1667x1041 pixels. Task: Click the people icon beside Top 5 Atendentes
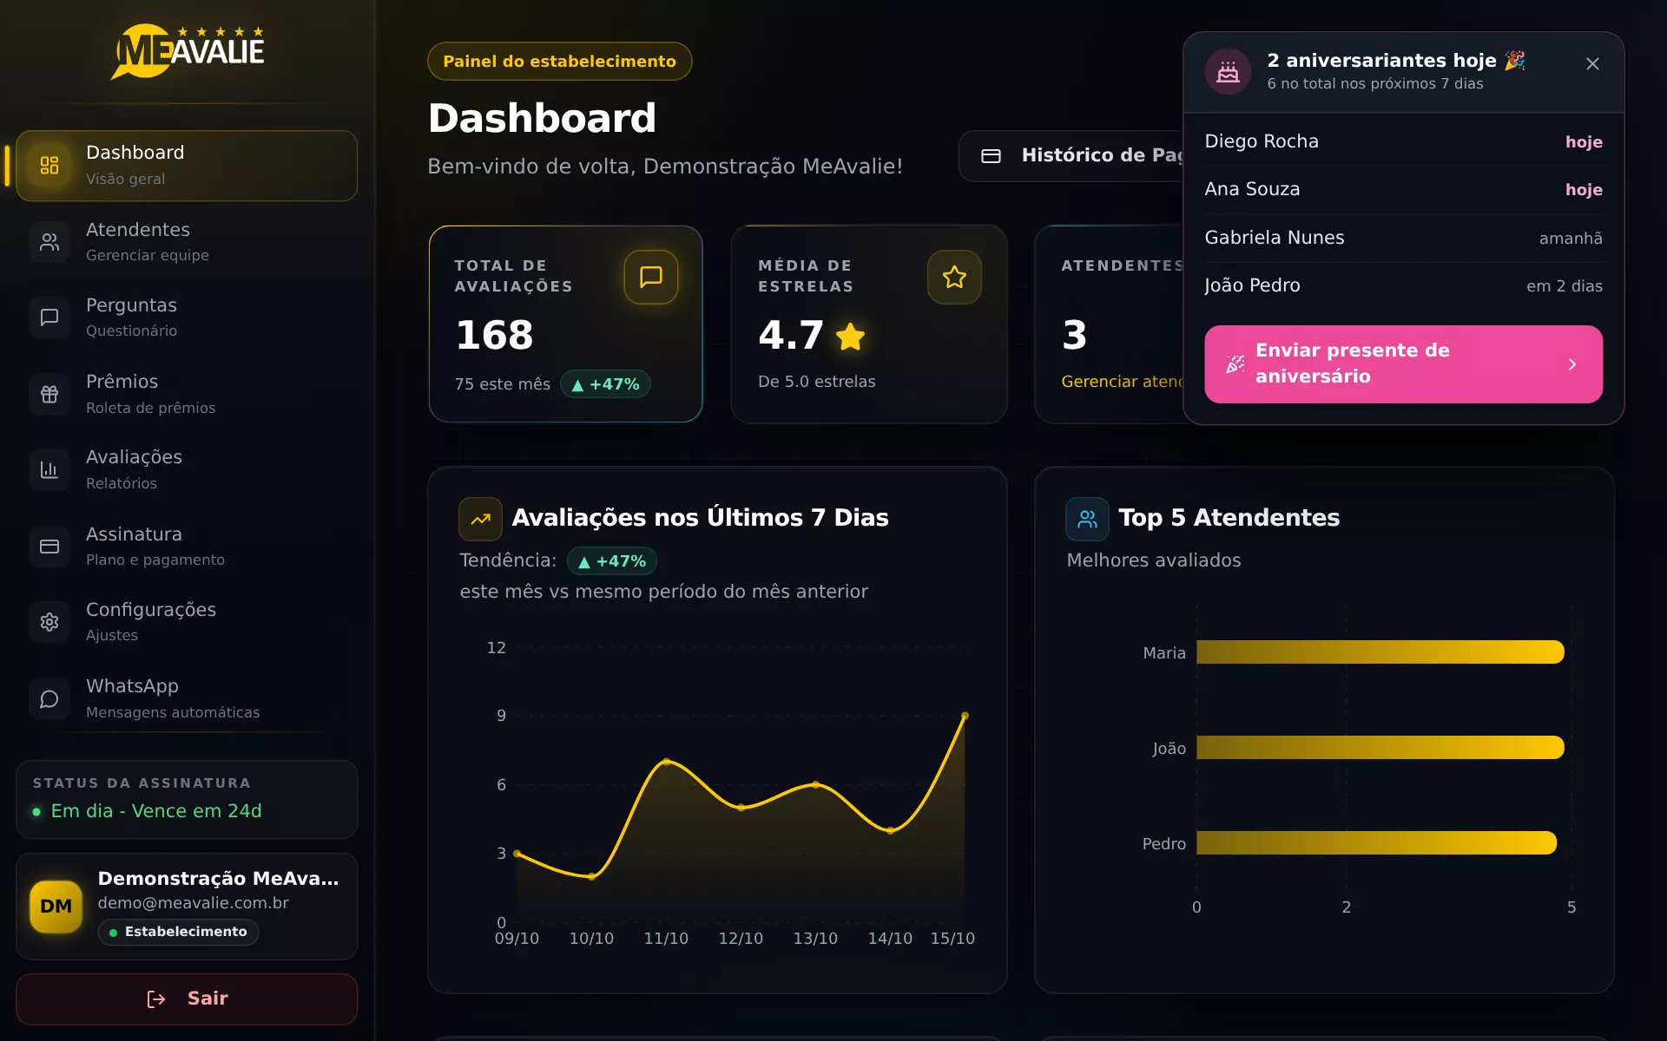tap(1087, 519)
